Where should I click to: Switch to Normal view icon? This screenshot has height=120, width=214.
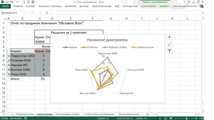[160, 119]
